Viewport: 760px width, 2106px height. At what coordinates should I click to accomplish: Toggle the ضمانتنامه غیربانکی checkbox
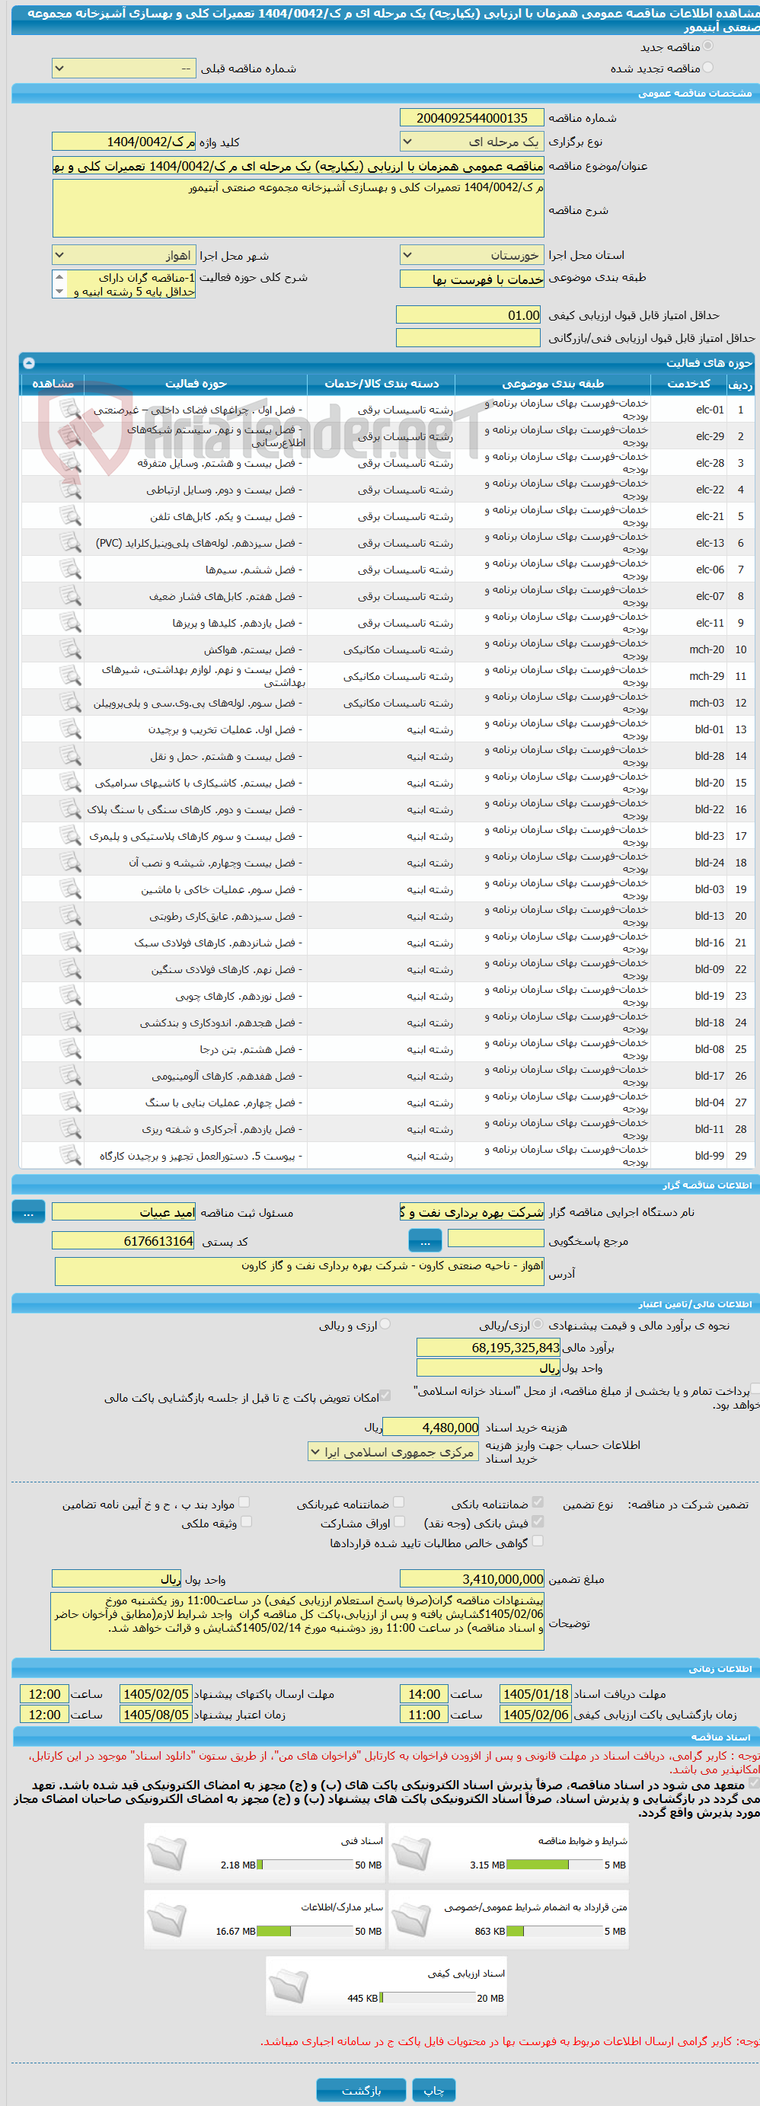click(x=399, y=1503)
